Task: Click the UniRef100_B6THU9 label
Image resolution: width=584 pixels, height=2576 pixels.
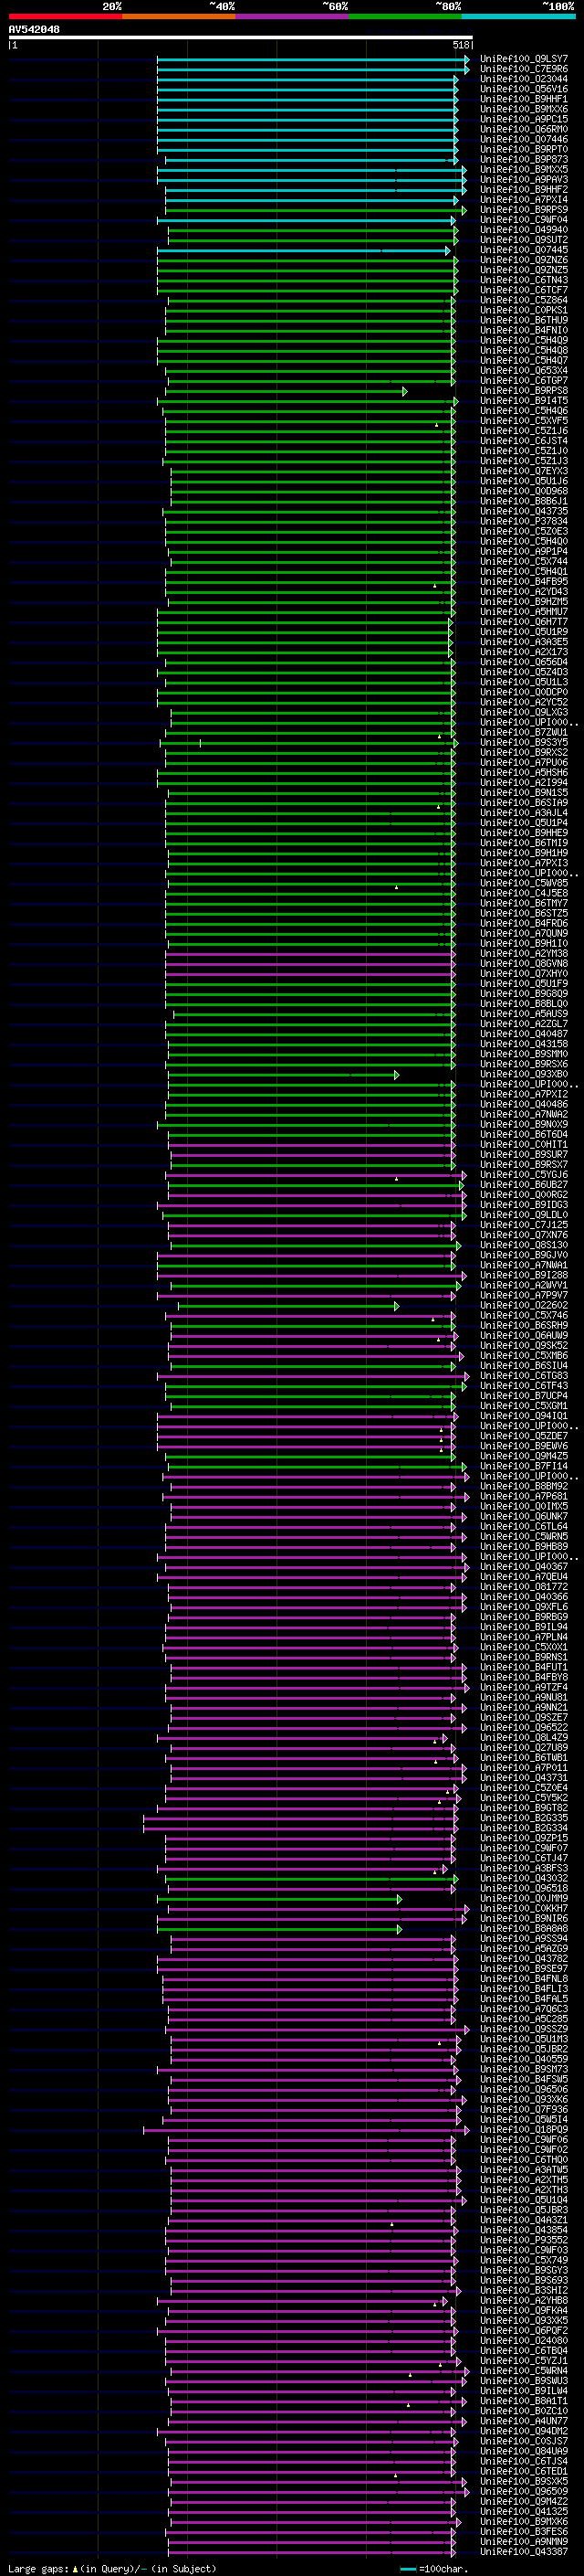Action: [524, 320]
